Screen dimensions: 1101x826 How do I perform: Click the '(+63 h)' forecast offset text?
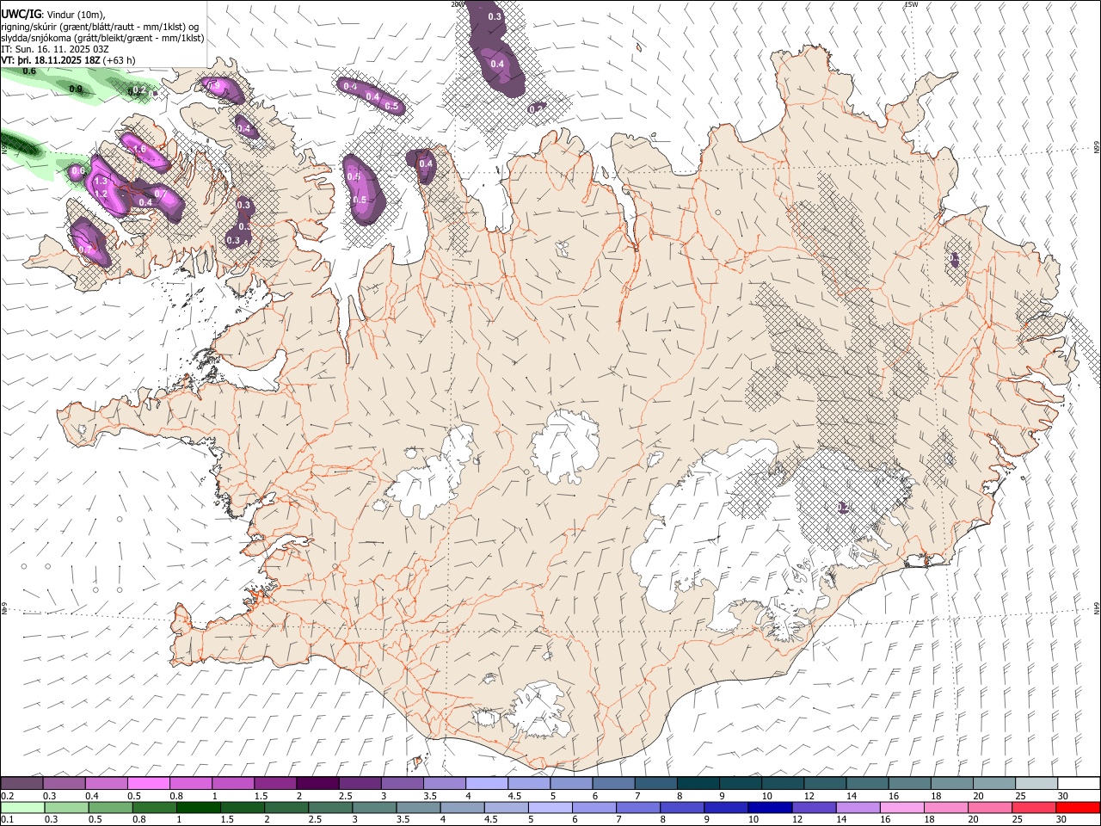tap(119, 60)
